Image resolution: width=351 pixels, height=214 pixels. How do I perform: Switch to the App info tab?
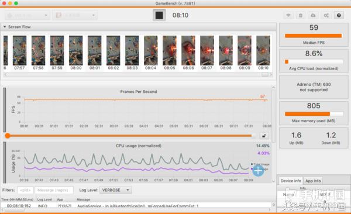click(x=313, y=181)
